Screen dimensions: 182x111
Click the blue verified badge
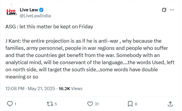(41, 10)
